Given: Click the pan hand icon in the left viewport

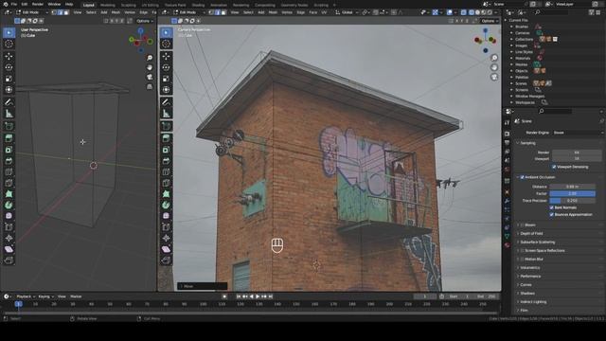Looking at the screenshot, I should tap(150, 67).
